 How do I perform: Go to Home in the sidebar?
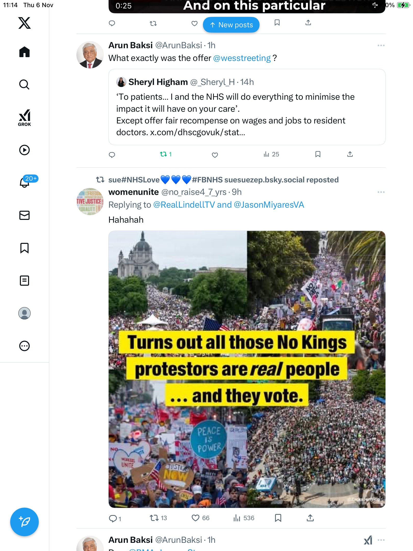[x=24, y=52]
